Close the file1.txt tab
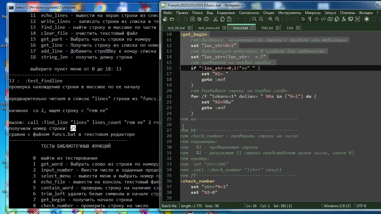 (x=277, y=28)
